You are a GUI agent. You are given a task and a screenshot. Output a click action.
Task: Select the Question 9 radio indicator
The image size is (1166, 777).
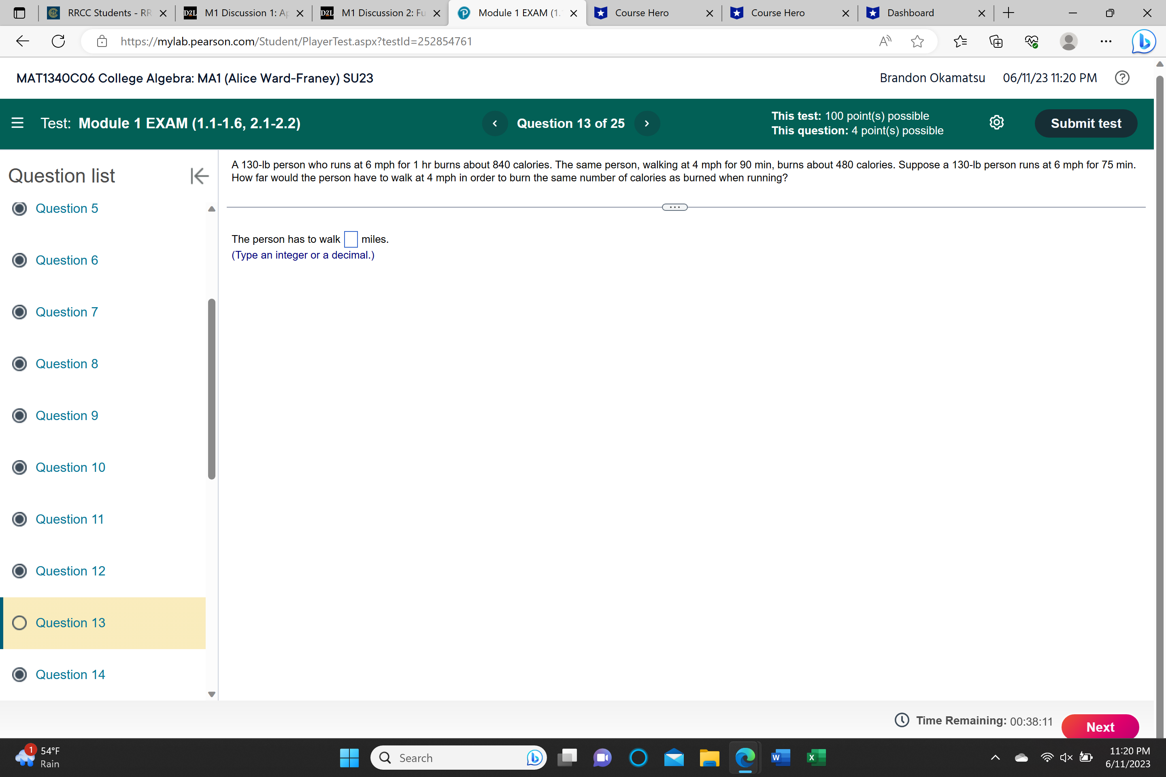tap(19, 415)
